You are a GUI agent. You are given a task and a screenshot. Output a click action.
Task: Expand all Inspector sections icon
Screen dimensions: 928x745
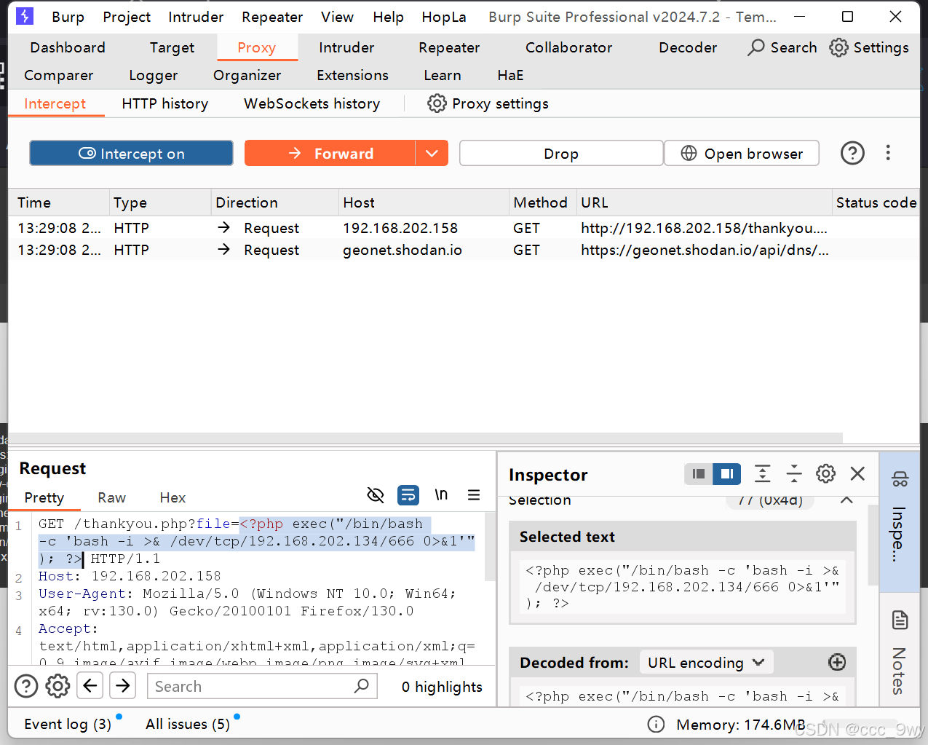point(762,474)
